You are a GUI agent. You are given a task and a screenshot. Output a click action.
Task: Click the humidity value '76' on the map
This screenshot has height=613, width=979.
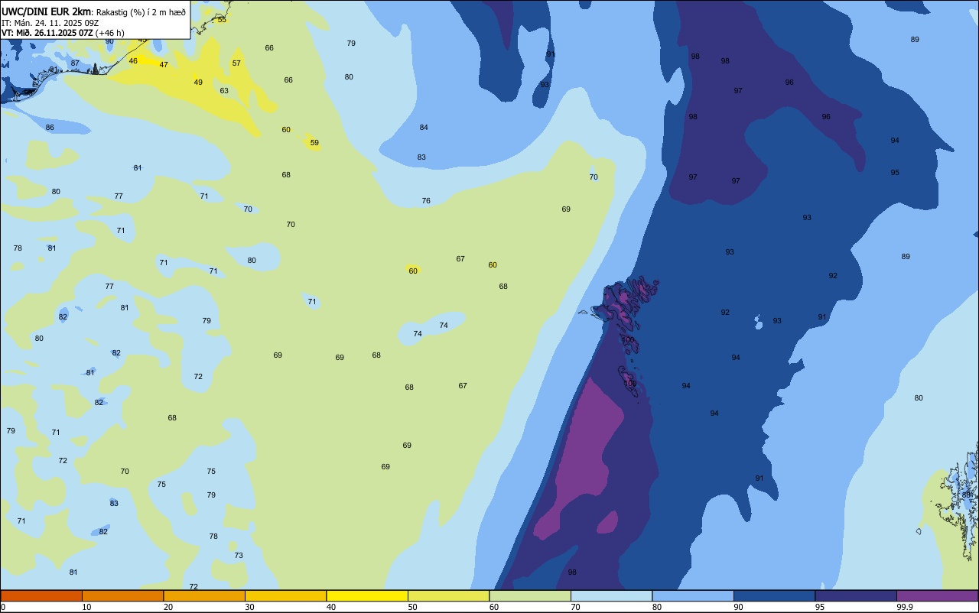click(426, 201)
